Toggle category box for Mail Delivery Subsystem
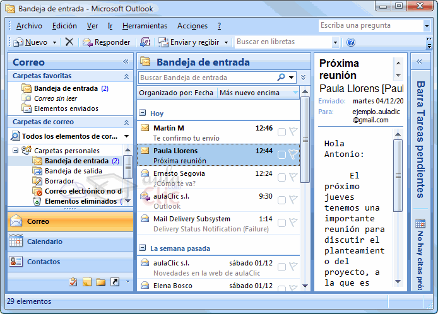The height and width of the screenshot is (314, 438). 281,223
